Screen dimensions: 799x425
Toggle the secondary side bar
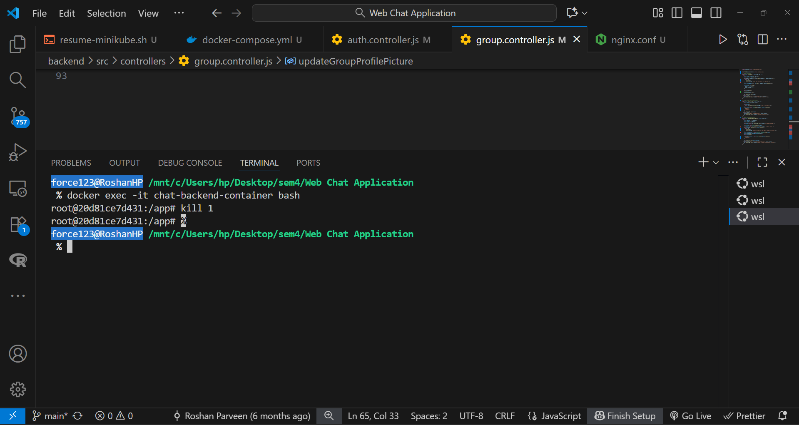click(716, 13)
